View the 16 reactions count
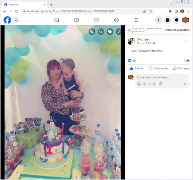 coord(134,61)
